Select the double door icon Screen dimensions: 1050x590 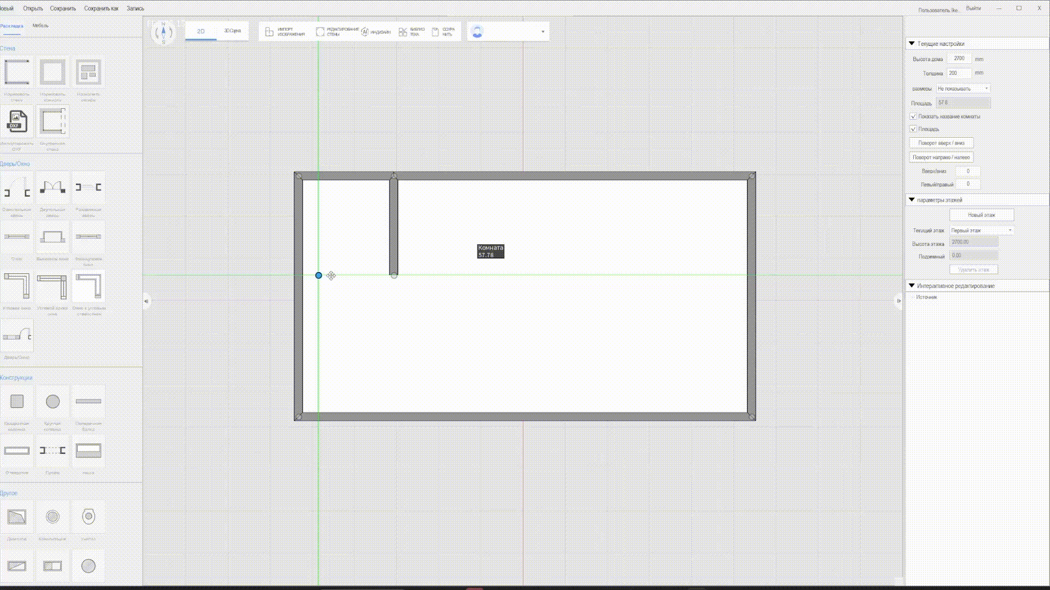(x=52, y=188)
